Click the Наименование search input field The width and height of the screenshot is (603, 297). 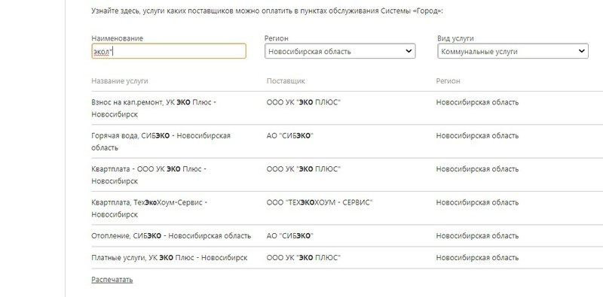169,51
